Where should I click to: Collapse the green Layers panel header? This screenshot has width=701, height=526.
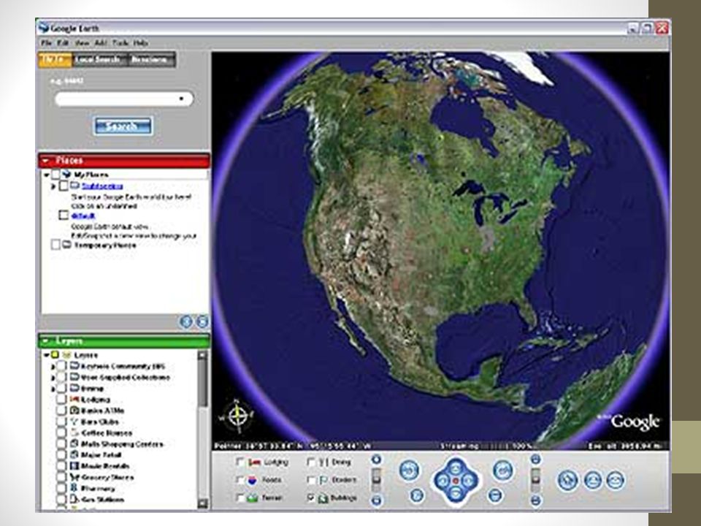click(x=124, y=341)
